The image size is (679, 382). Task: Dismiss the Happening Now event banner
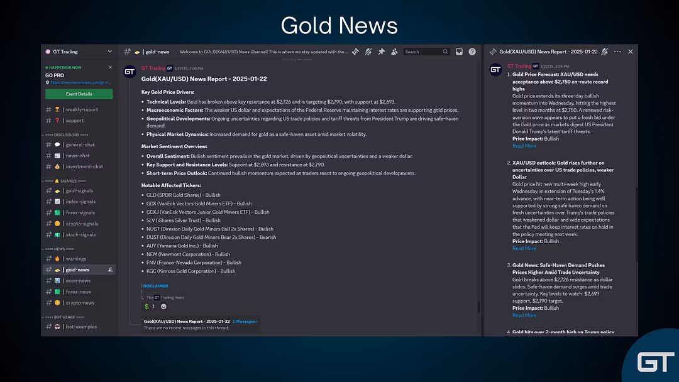point(110,67)
